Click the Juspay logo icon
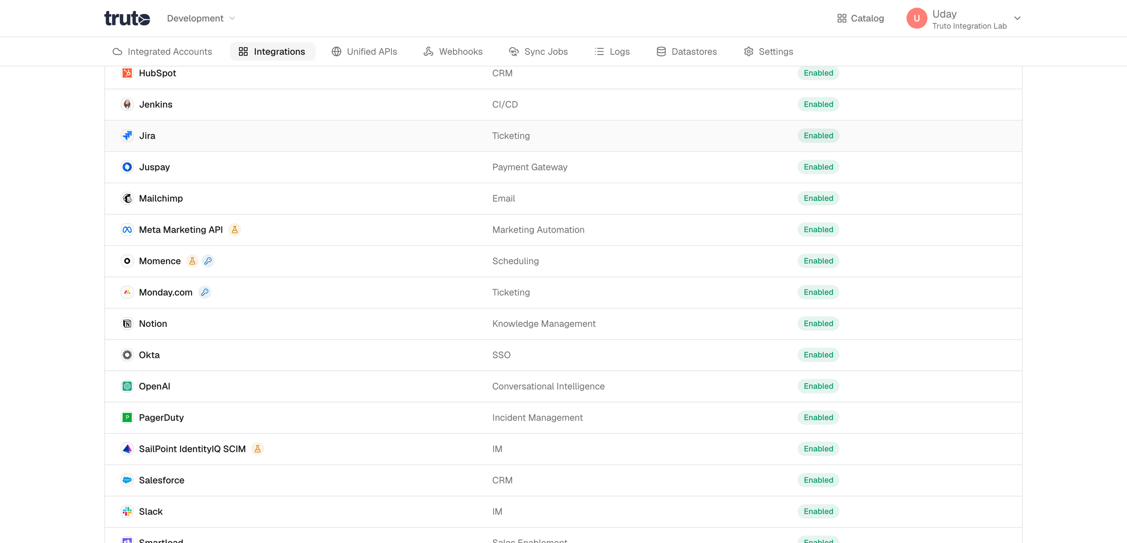 click(127, 167)
